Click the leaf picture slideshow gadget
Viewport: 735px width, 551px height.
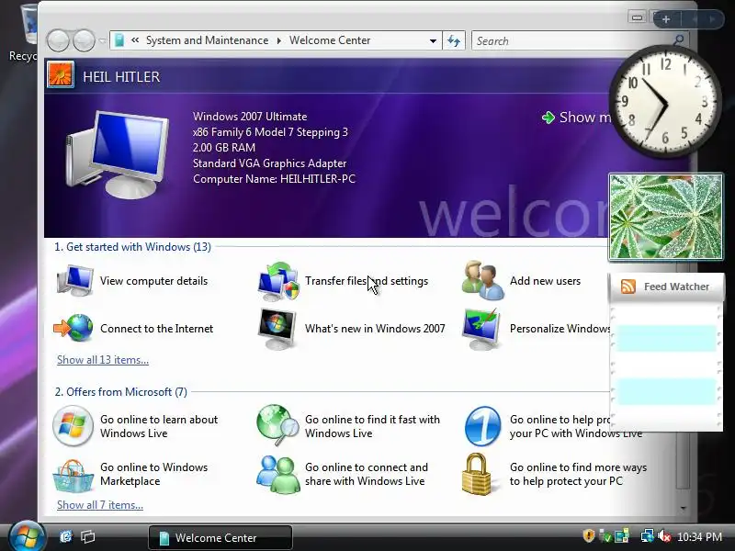point(666,217)
